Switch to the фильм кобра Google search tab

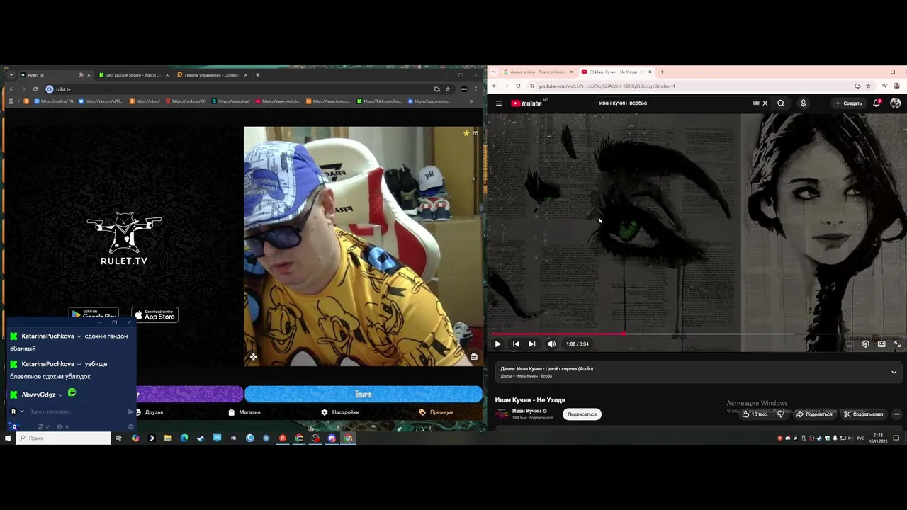pos(538,72)
